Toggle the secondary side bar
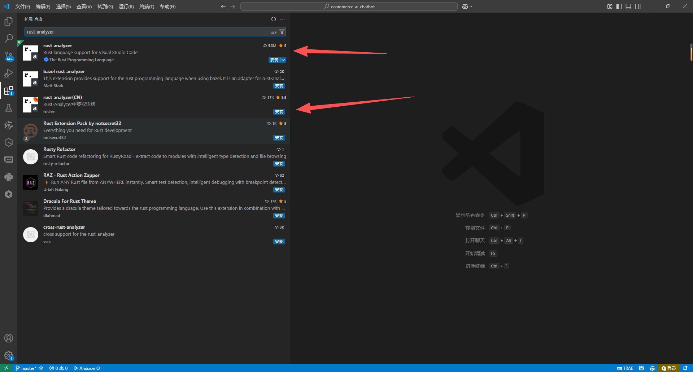The height and width of the screenshot is (372, 693). click(638, 6)
